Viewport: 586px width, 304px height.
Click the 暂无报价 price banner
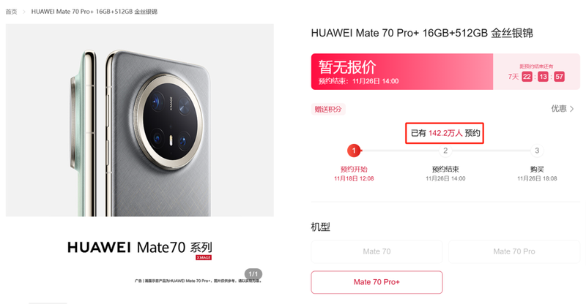click(402, 72)
